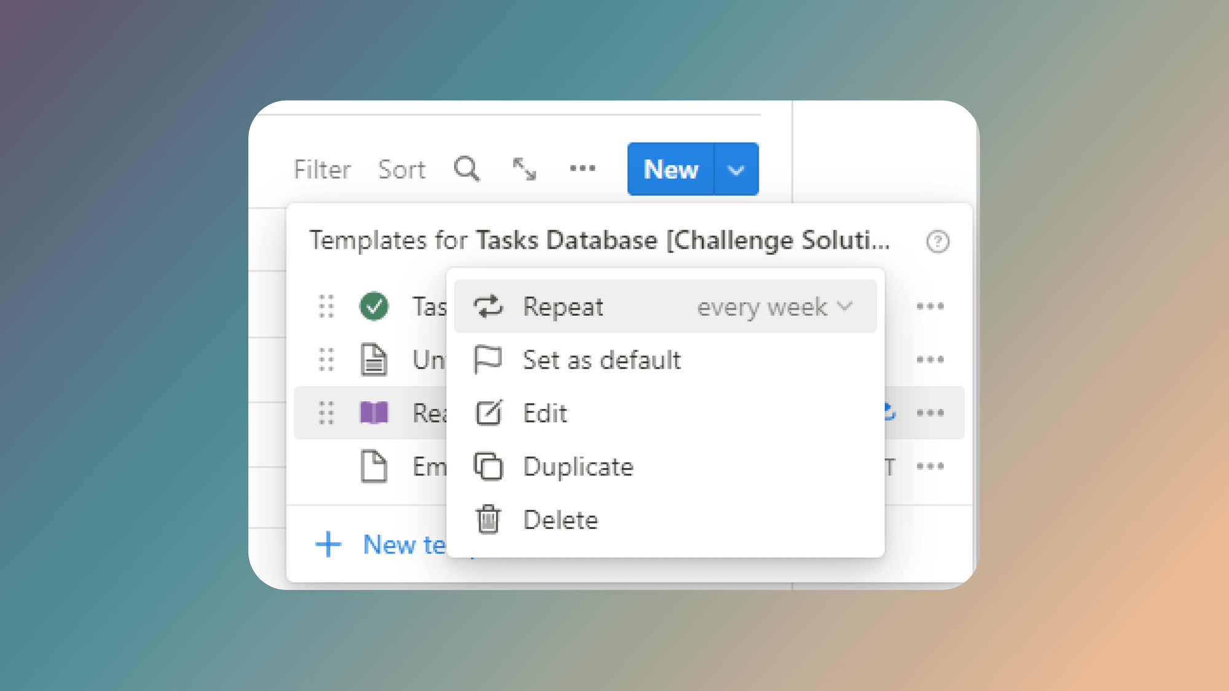
Task: Open search in the database toolbar
Action: pos(467,169)
